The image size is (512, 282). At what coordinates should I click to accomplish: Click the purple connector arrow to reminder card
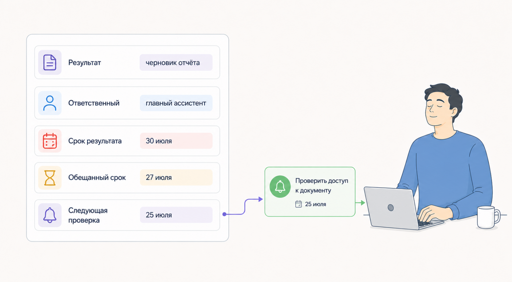[243, 206]
